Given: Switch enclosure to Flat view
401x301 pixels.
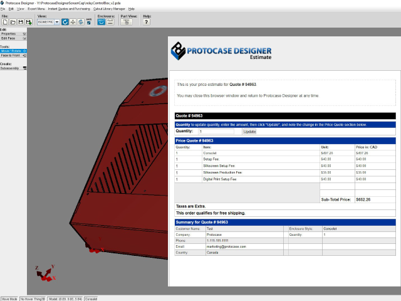Looking at the screenshot, I should point(110,22).
